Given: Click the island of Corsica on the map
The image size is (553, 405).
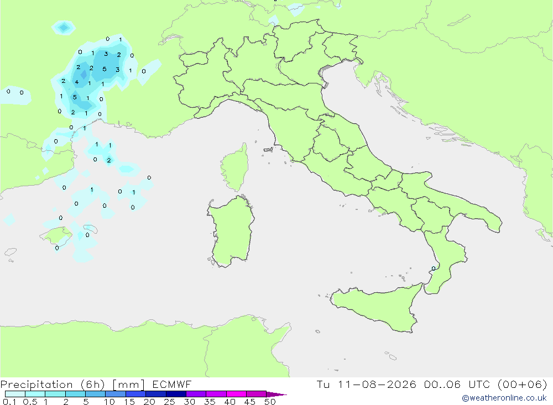Looking at the screenshot, I should coord(235,169).
